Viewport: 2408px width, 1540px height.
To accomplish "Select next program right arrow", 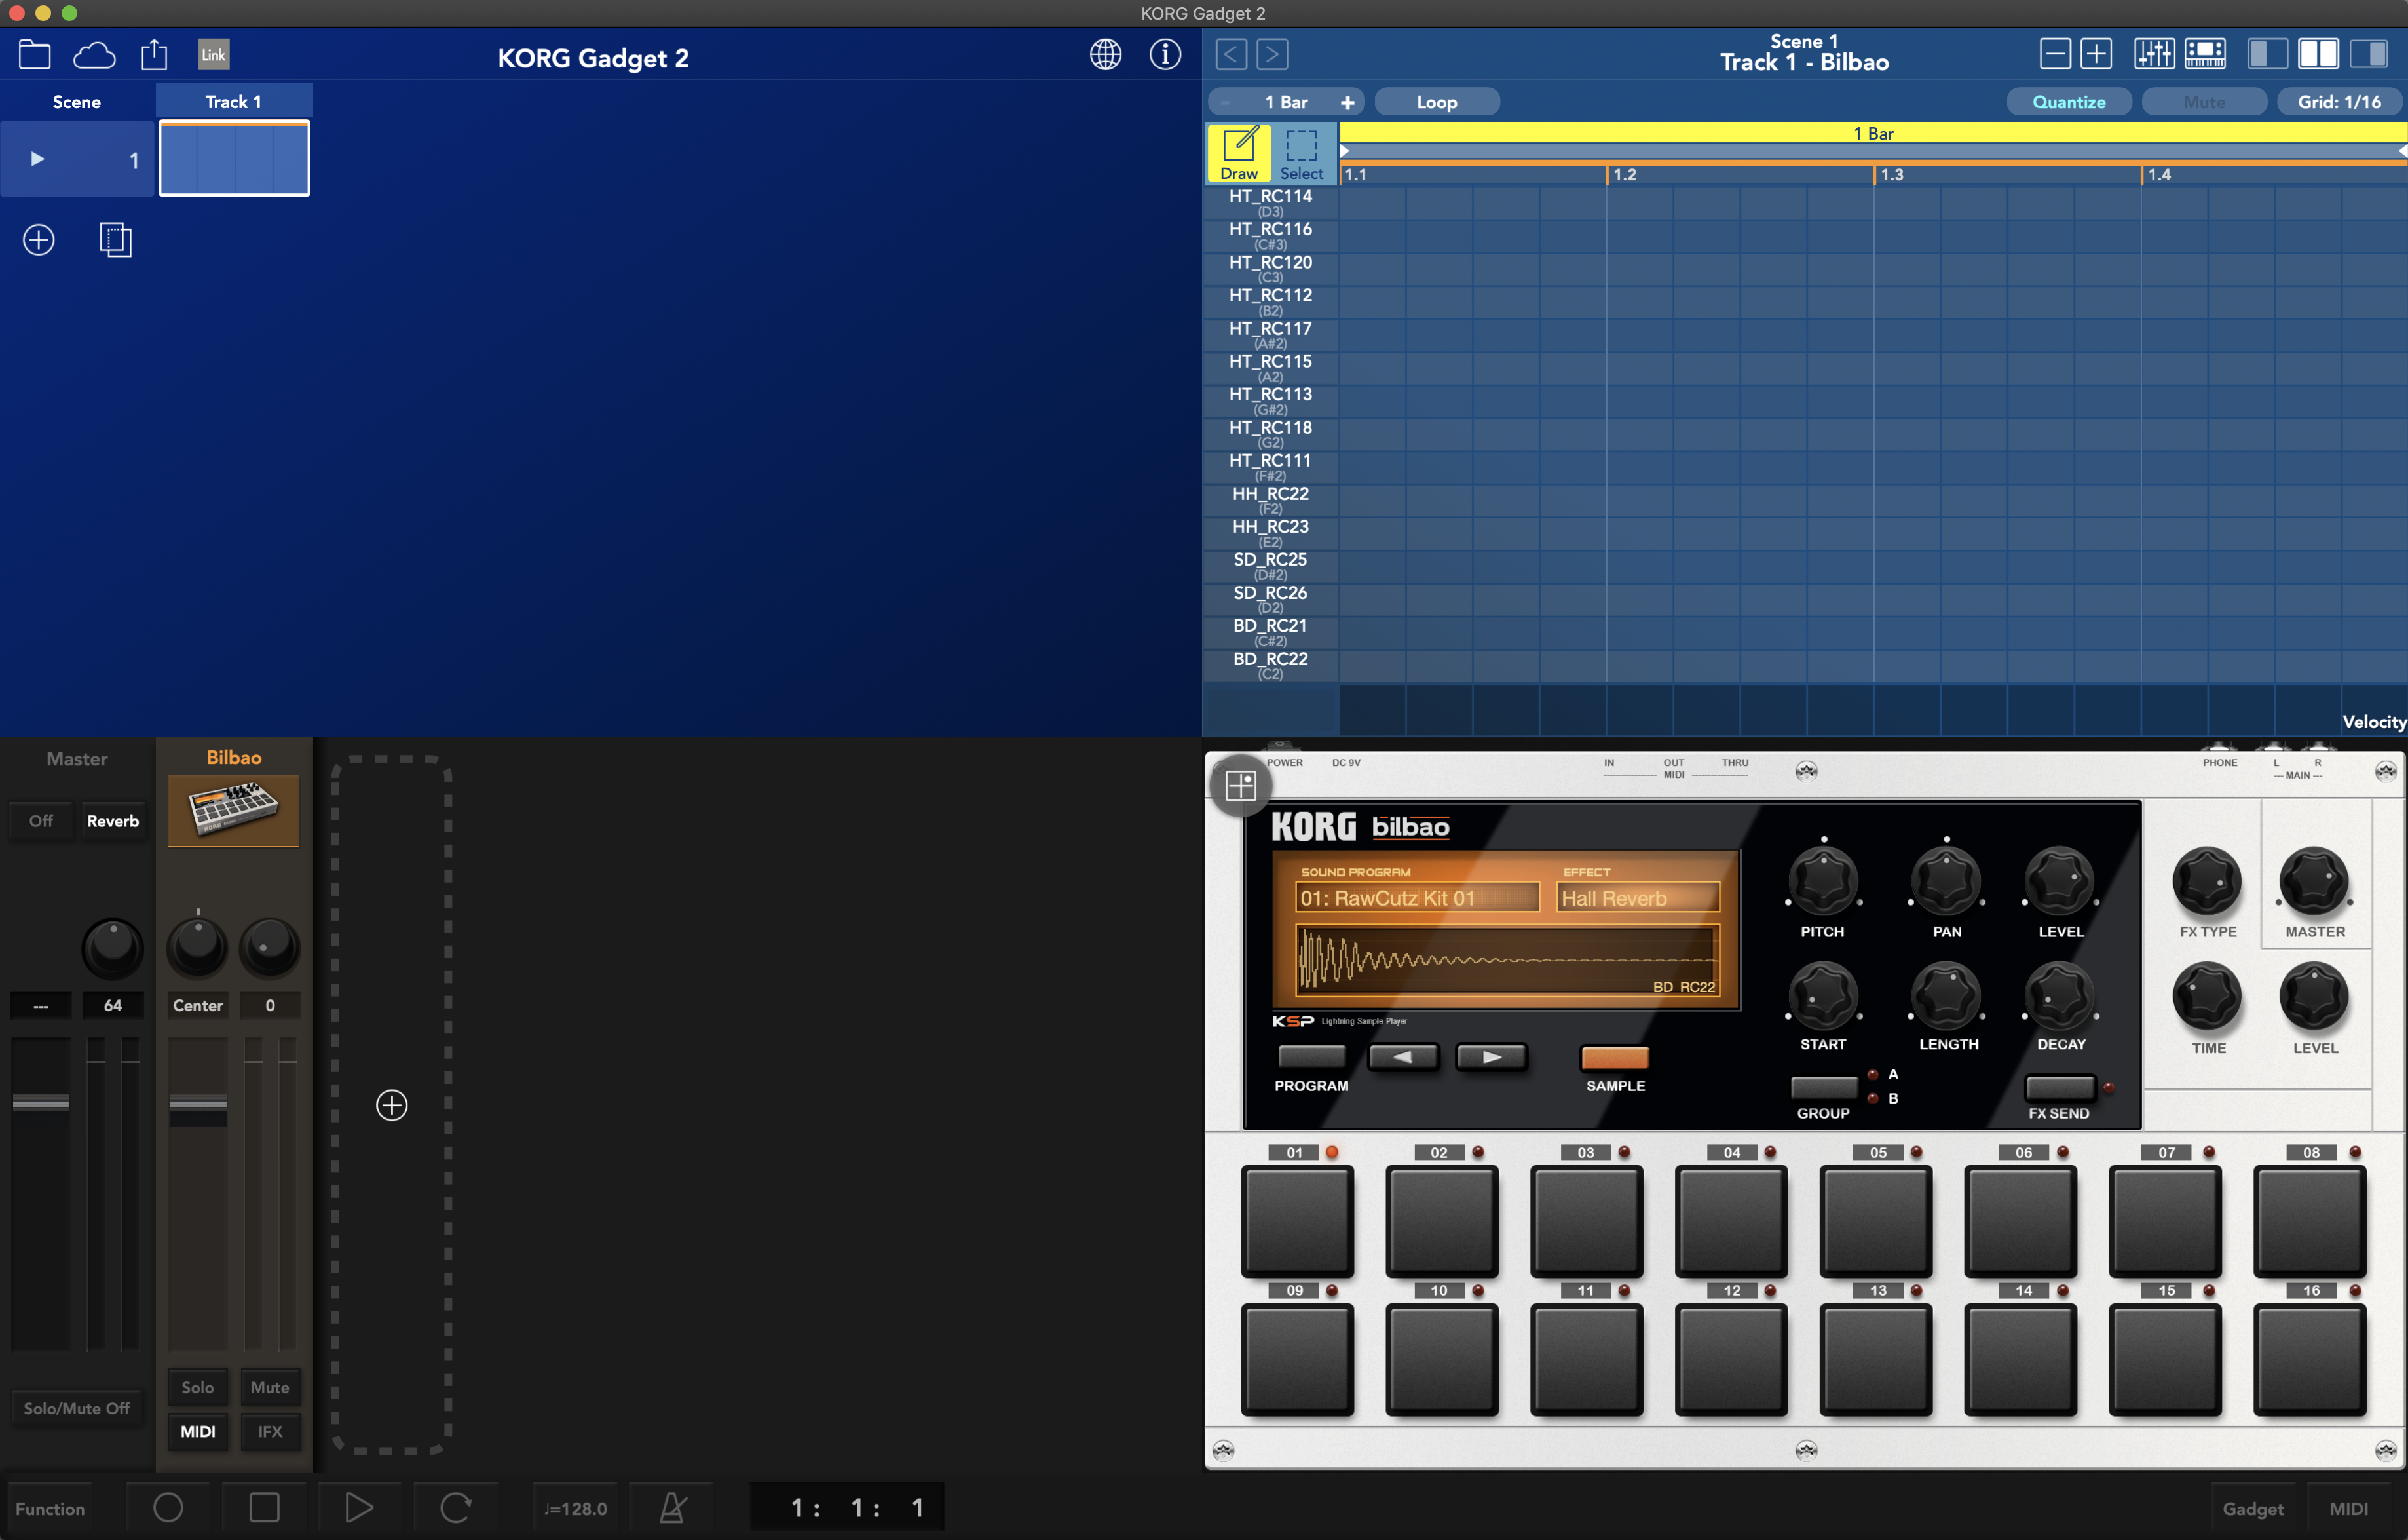I will (x=1491, y=1056).
